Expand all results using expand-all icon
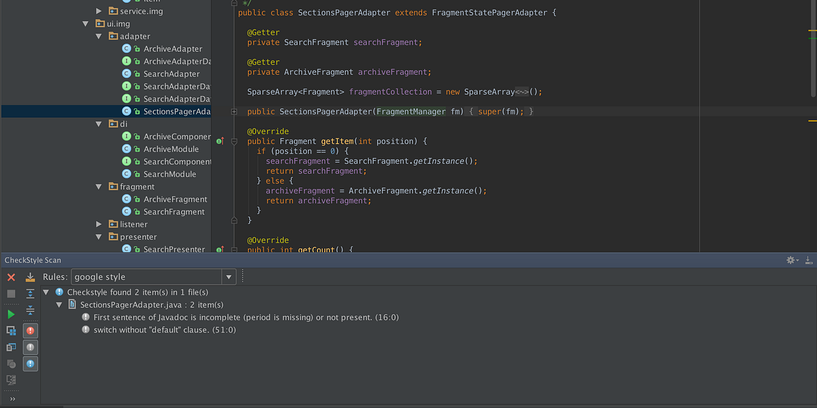Viewport: 817px width, 408px height. (30, 294)
